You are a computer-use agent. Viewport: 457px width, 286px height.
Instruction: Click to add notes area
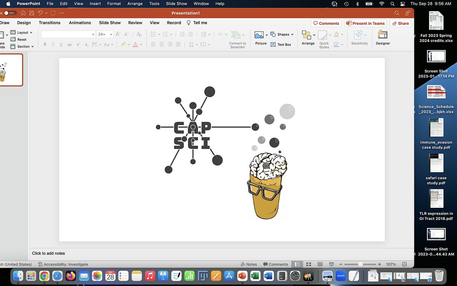pyautogui.click(x=48, y=253)
